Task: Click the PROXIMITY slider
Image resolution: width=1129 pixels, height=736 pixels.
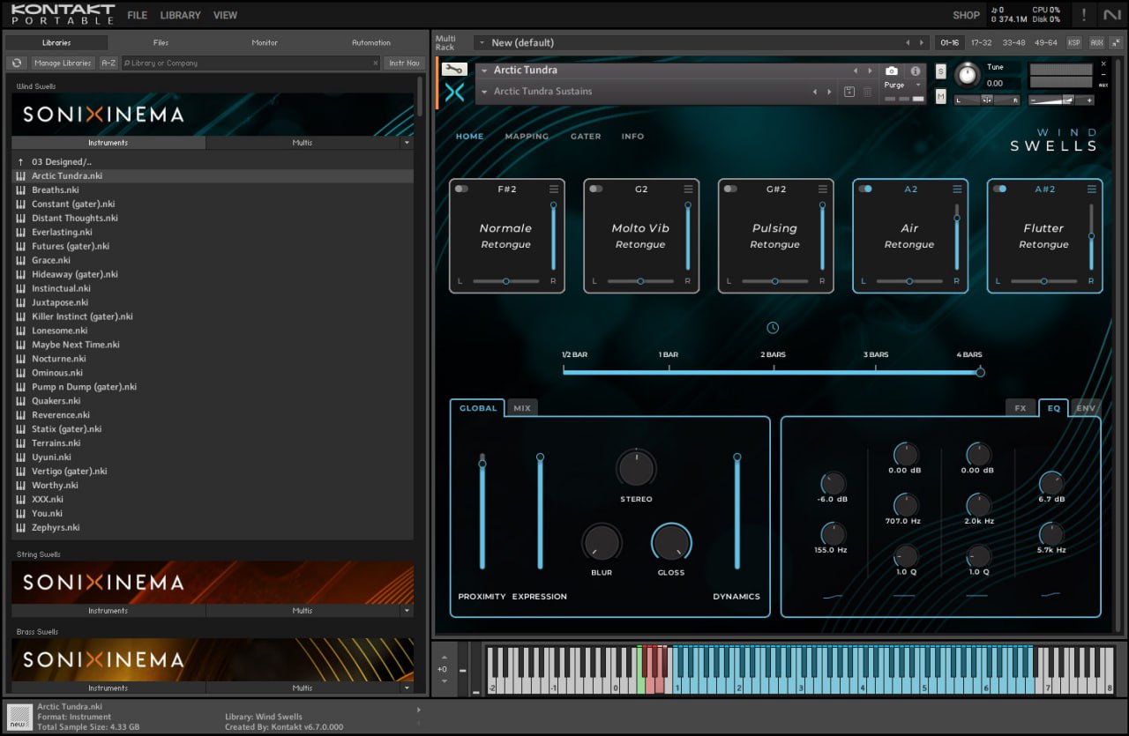Action: pos(482,512)
